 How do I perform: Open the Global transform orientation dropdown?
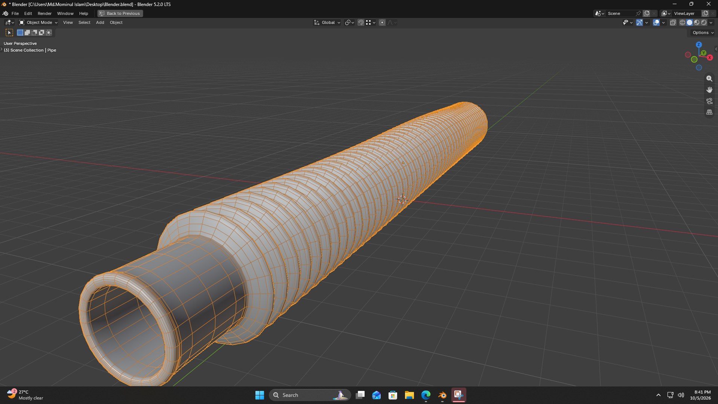pos(327,22)
